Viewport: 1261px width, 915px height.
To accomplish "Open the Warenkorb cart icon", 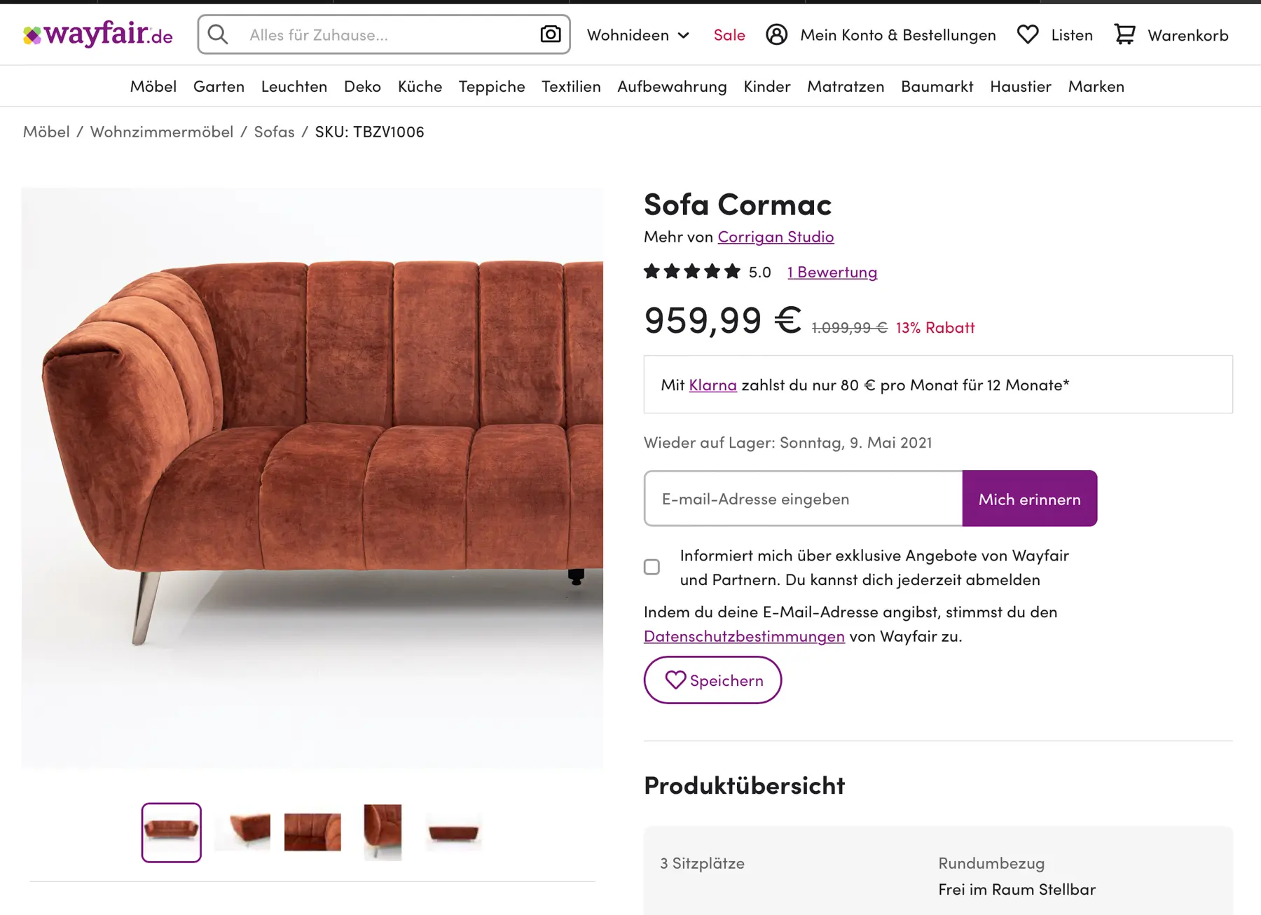I will (1124, 34).
